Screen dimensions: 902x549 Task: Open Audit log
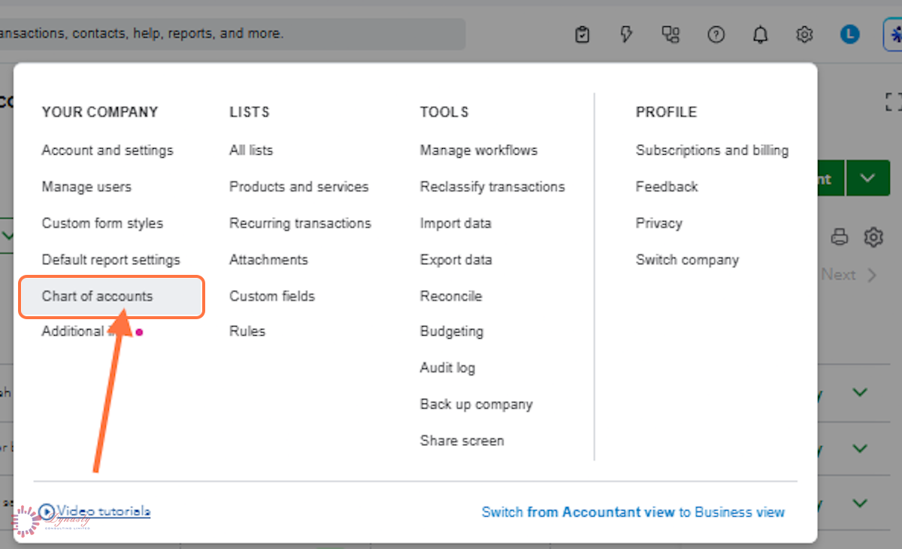(447, 368)
